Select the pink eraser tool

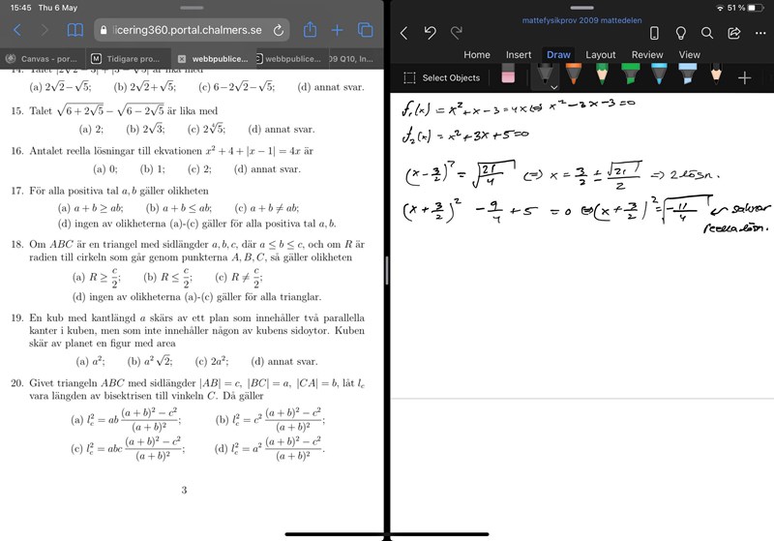pyautogui.click(x=509, y=76)
